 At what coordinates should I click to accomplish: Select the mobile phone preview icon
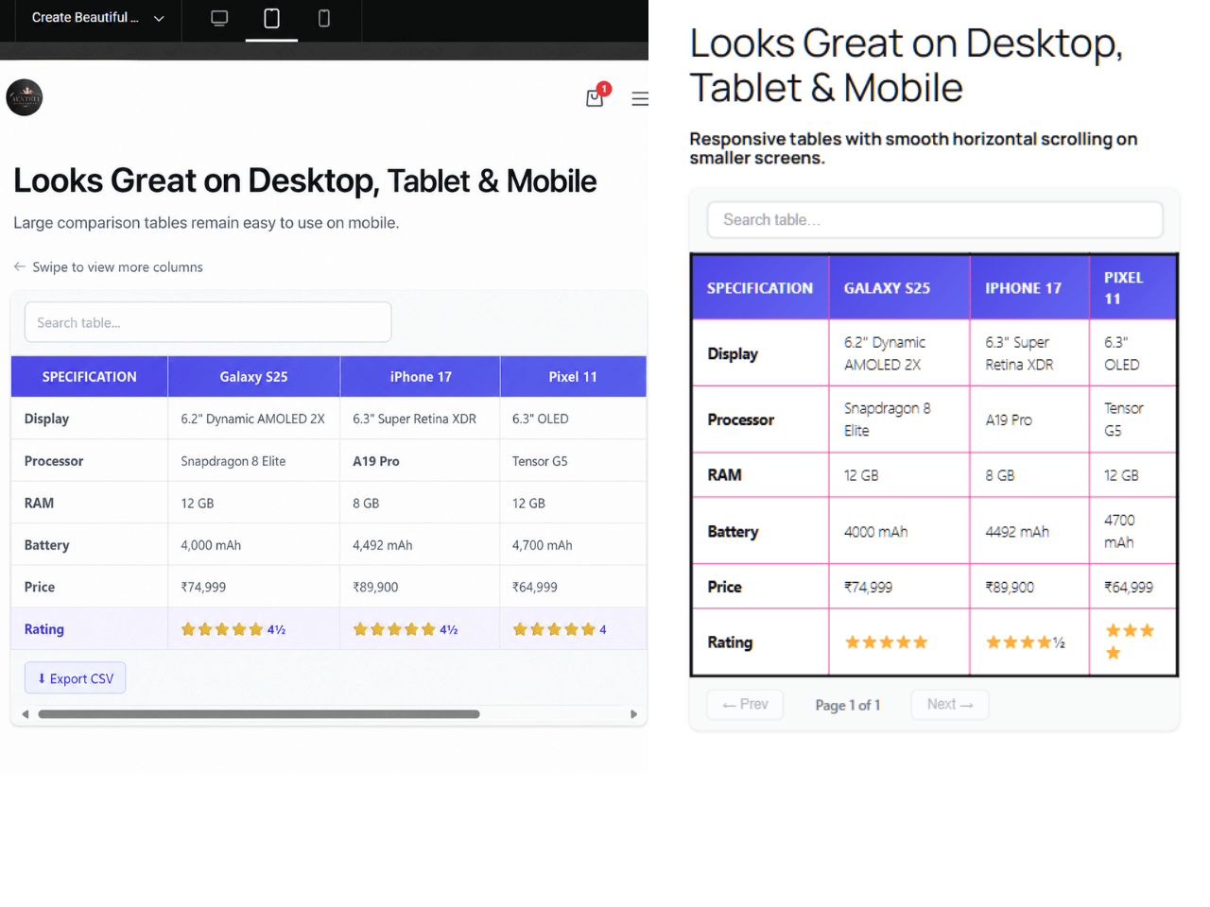point(324,18)
